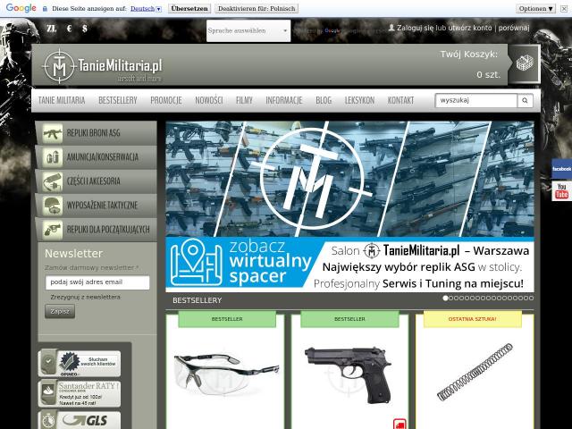Click the revolver icon for Repliki dla początkujących

pyautogui.click(x=53, y=230)
